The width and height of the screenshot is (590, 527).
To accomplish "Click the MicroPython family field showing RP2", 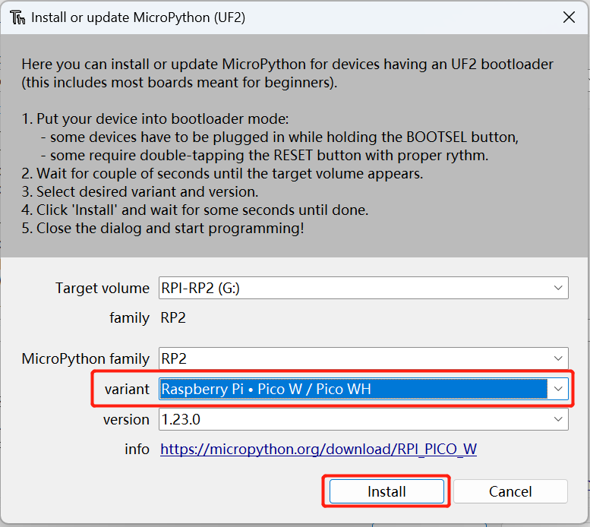I will [x=364, y=358].
